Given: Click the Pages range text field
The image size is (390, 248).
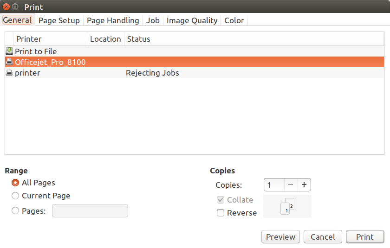Looking at the screenshot, I should [x=90, y=211].
